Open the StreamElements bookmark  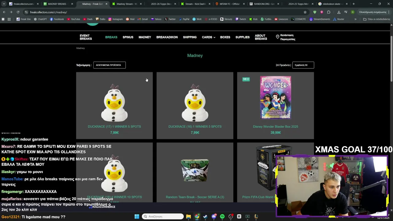click(x=320, y=19)
